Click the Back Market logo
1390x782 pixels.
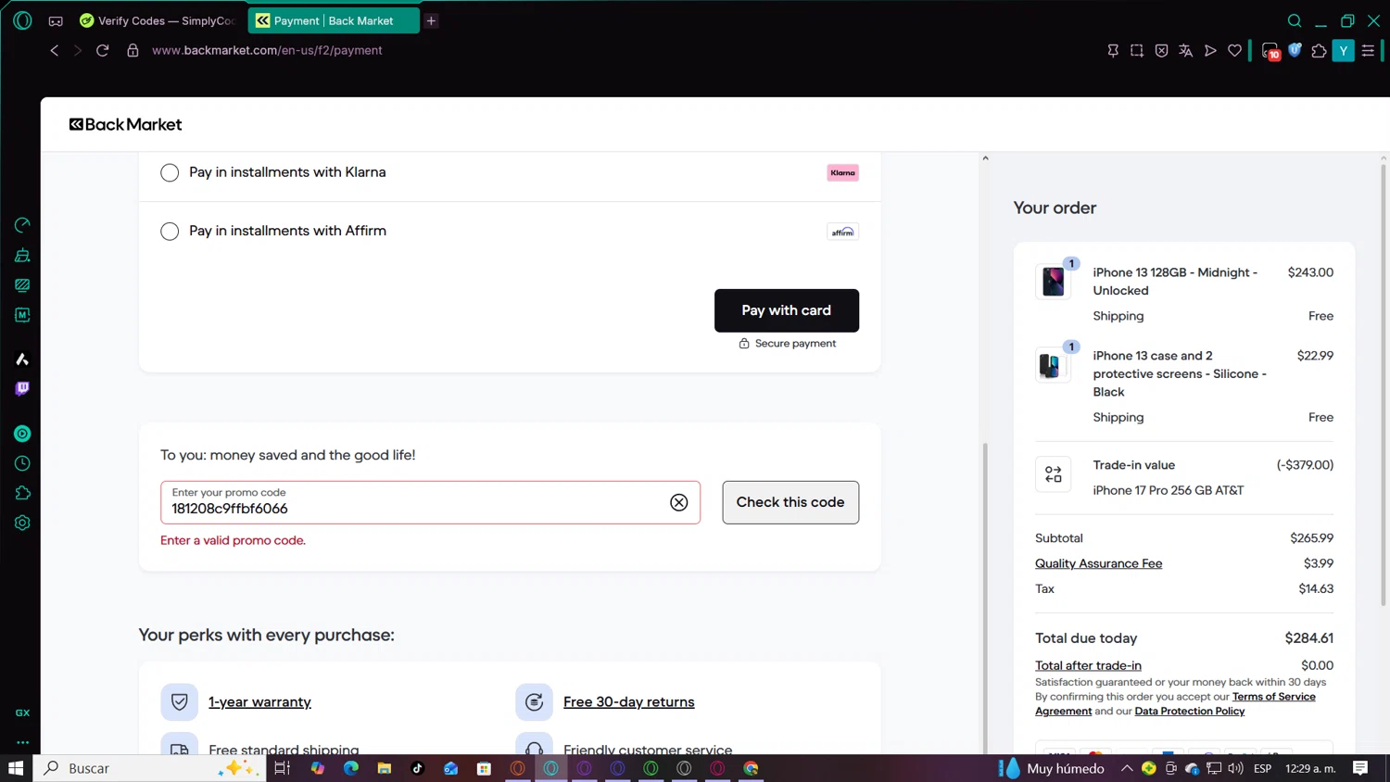point(126,124)
